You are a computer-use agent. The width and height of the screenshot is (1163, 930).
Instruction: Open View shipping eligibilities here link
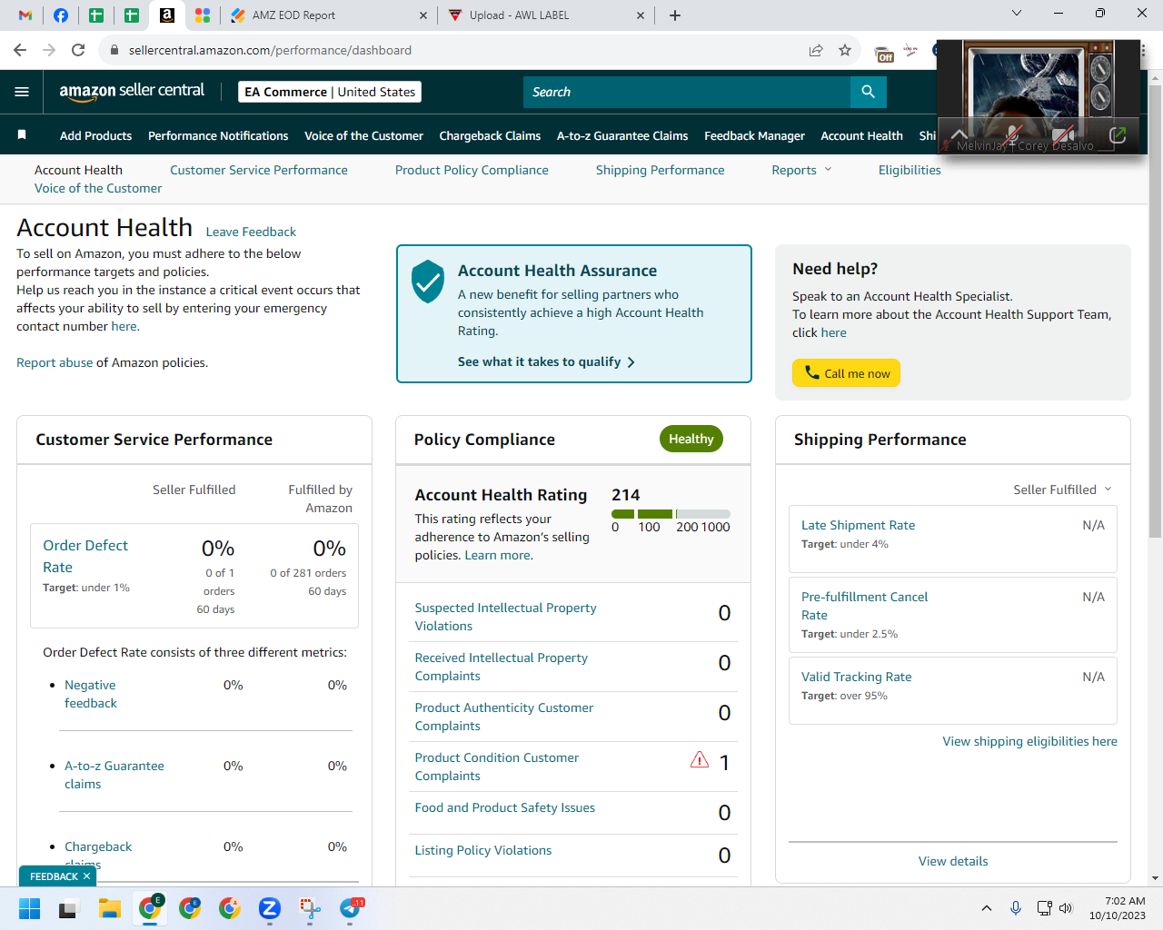[1030, 741]
